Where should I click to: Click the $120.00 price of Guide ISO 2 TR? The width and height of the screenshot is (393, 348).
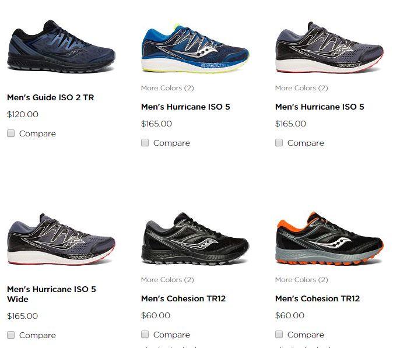point(23,114)
